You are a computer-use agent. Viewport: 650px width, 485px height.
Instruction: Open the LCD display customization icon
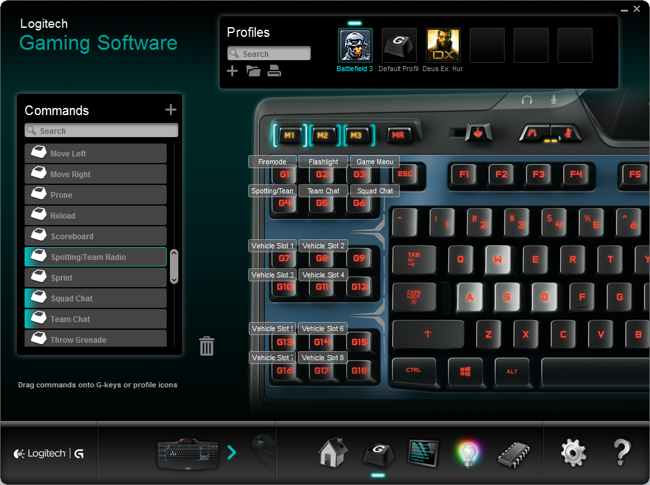[x=423, y=453]
